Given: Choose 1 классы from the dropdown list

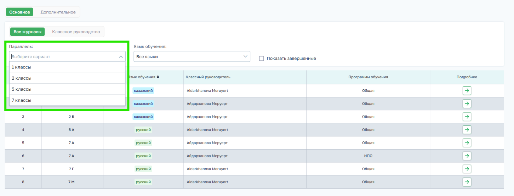Looking at the screenshot, I should (x=67, y=67).
